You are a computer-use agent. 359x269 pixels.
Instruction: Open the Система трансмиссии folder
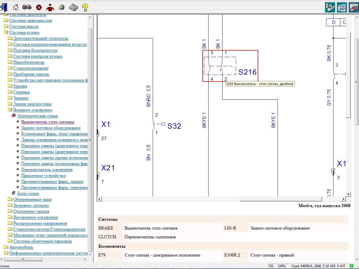point(31,20)
